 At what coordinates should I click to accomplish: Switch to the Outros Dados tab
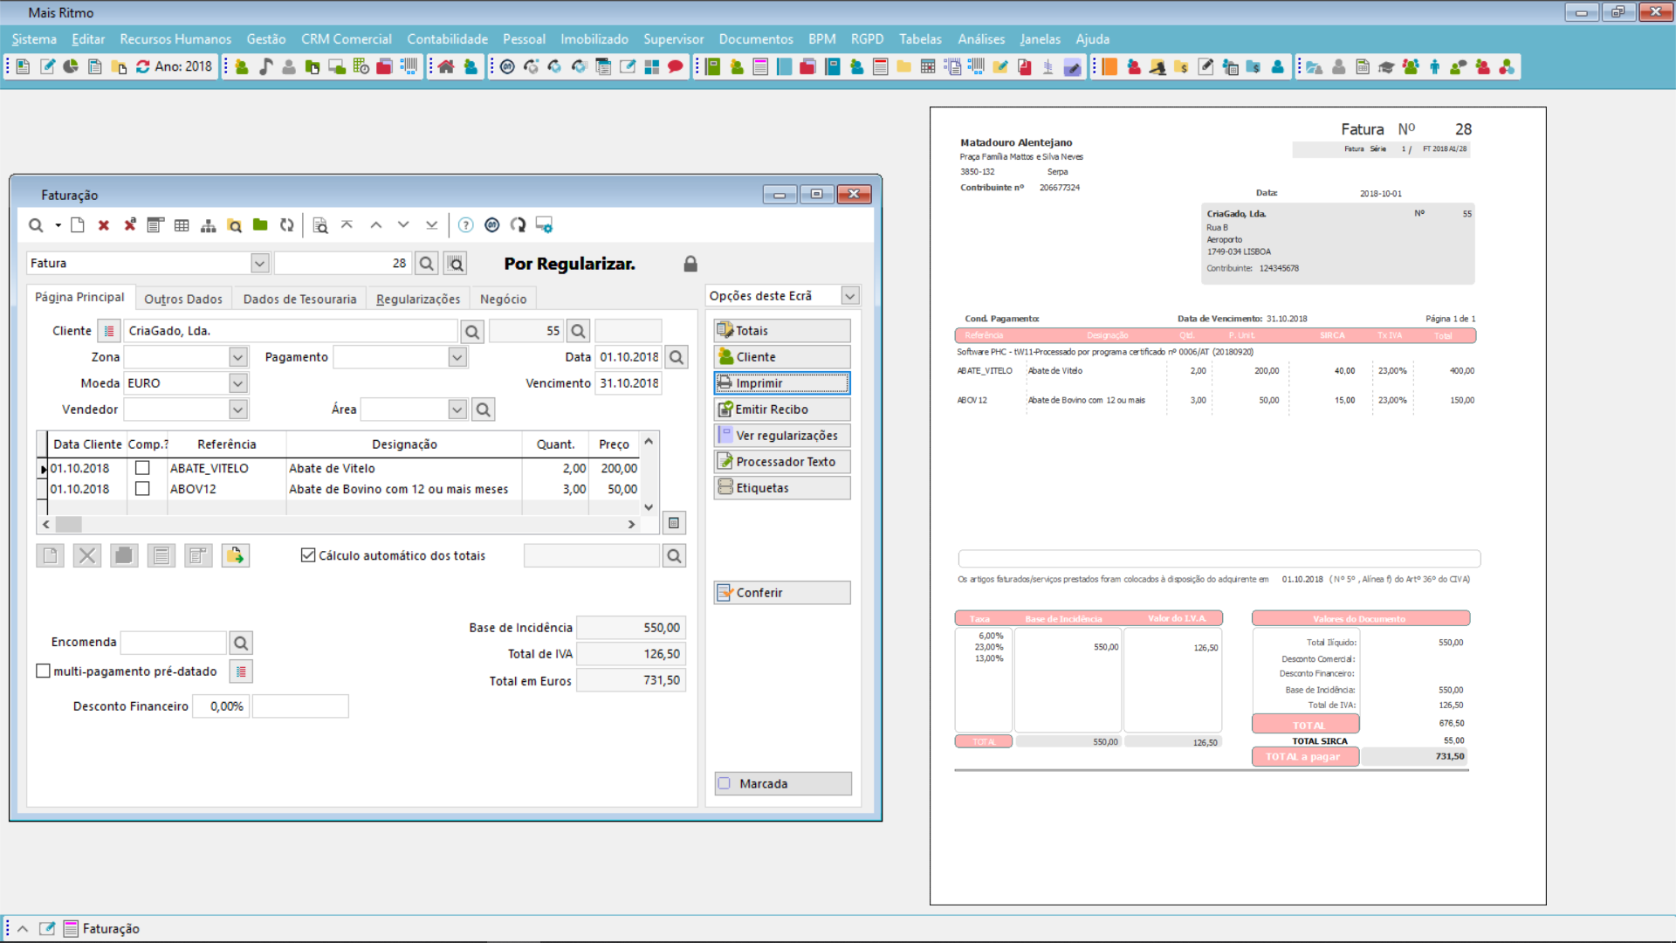click(183, 299)
